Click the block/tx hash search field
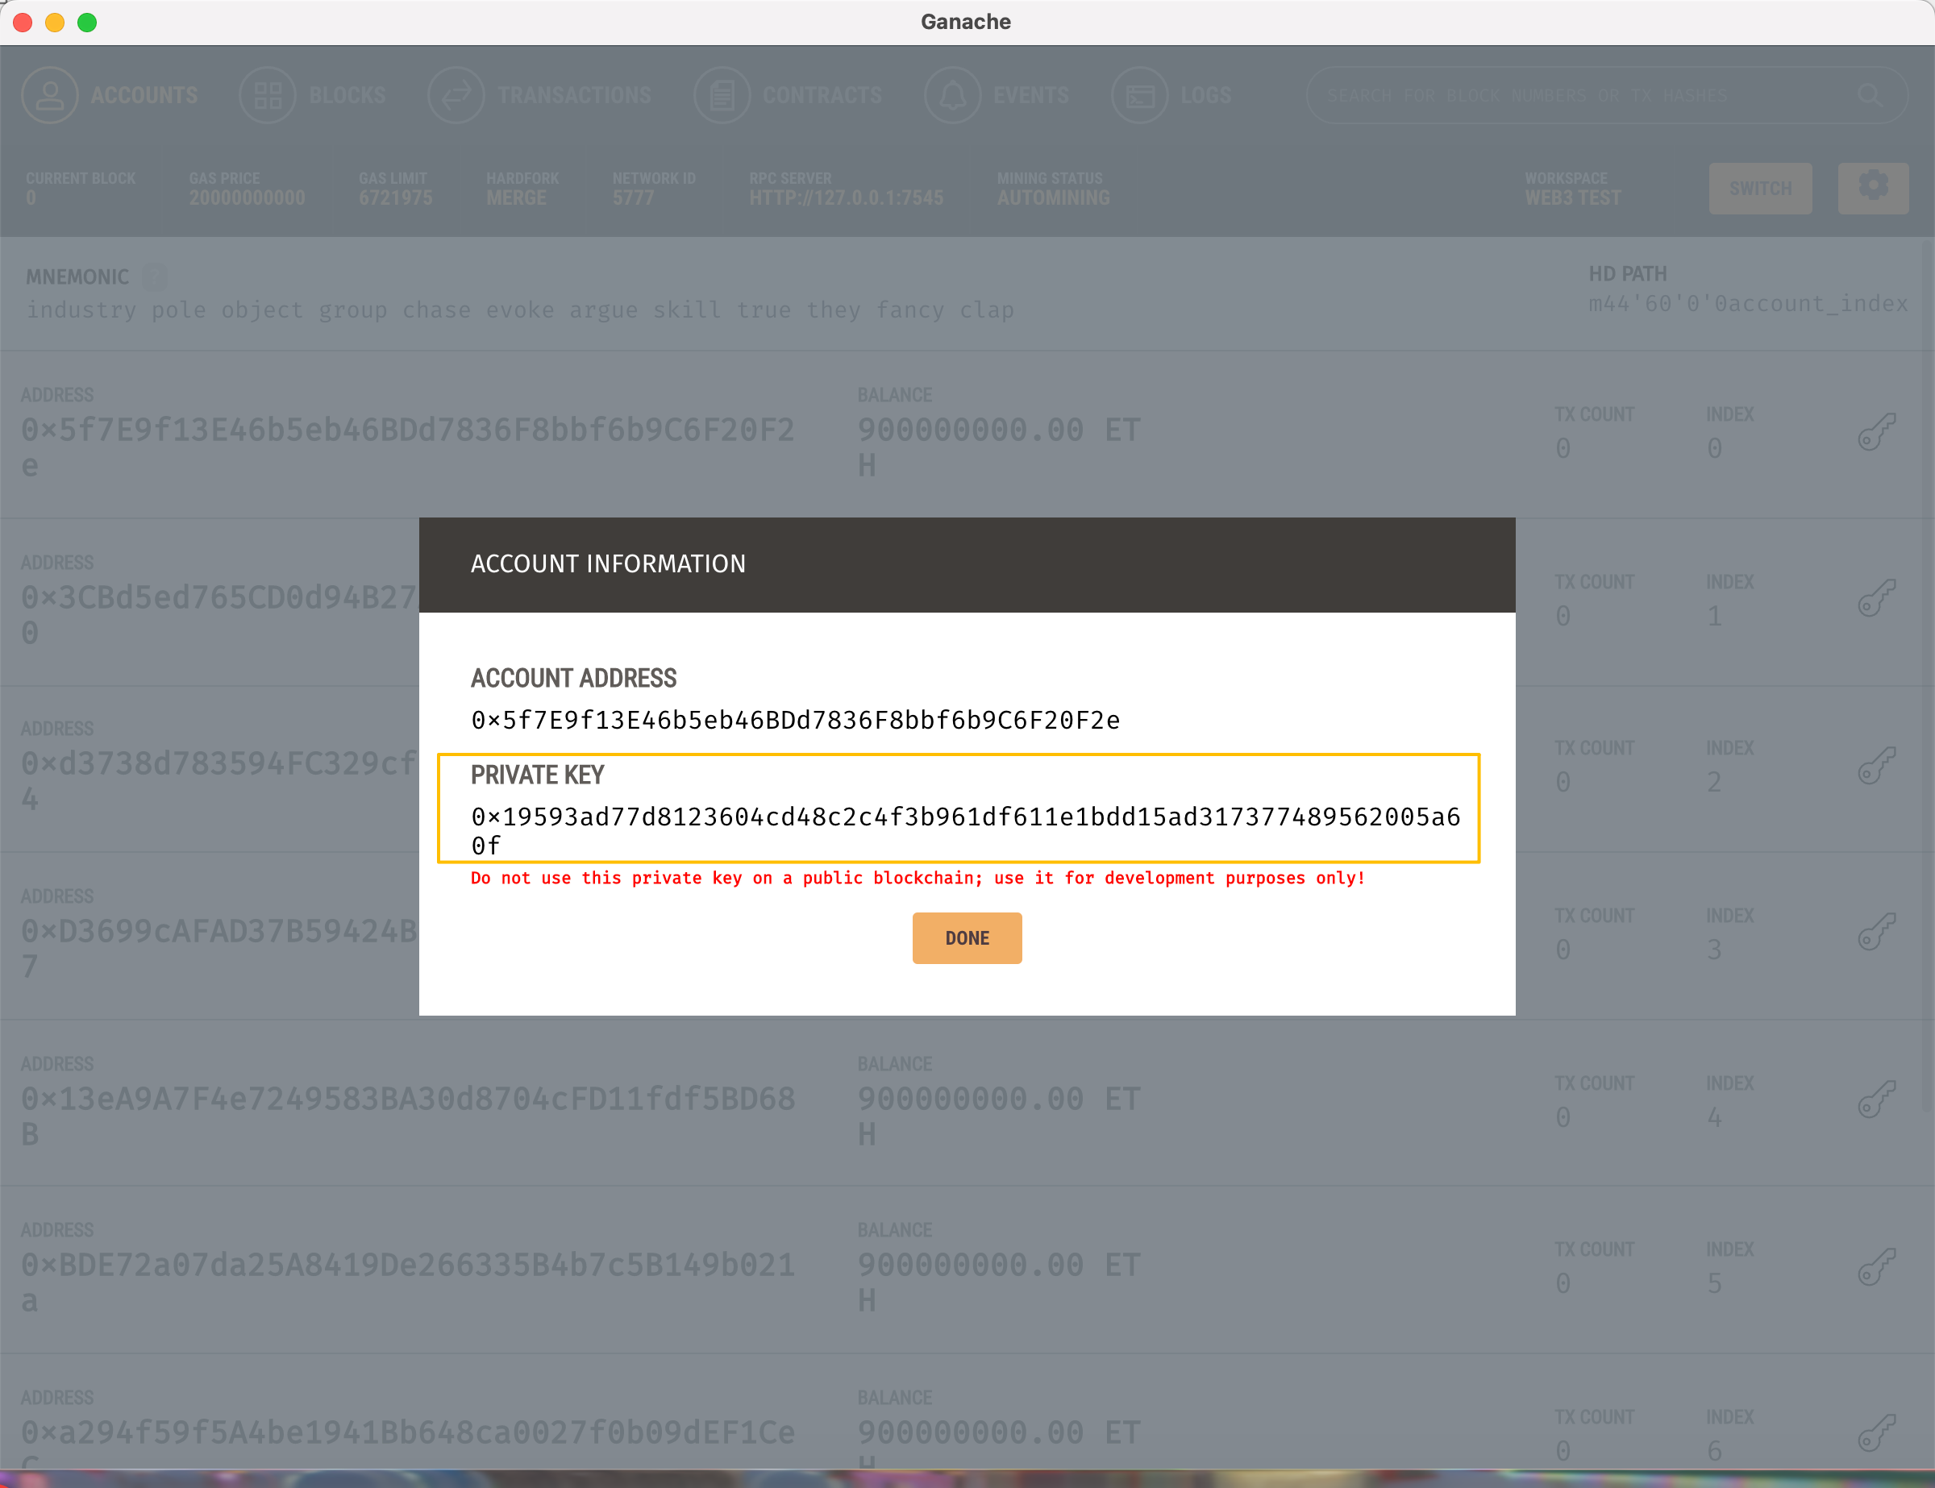 1577,96
